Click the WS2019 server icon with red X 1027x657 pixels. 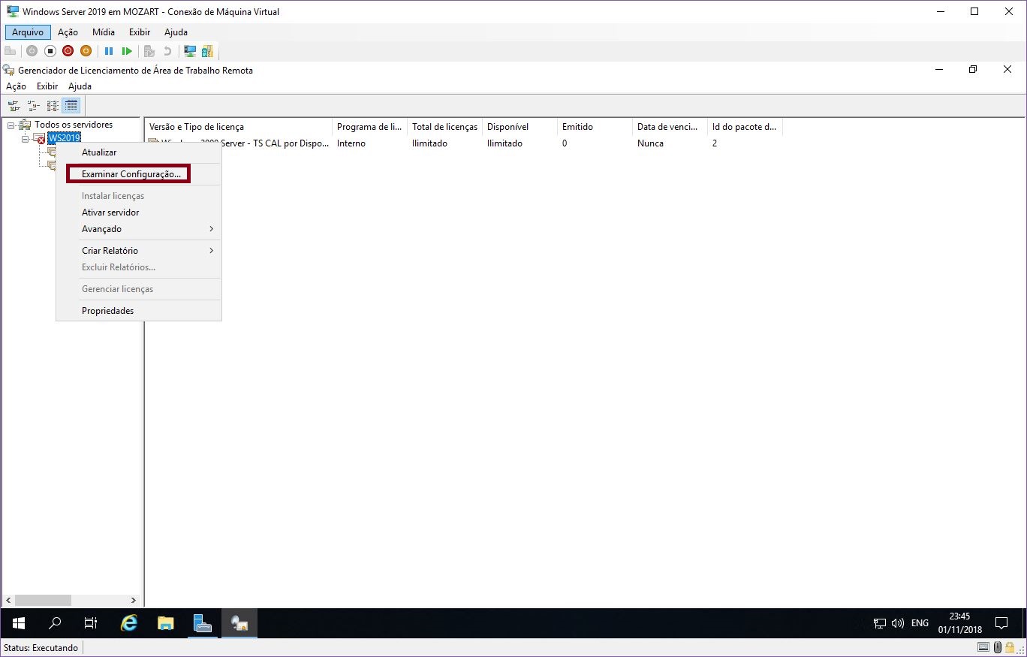coord(39,138)
